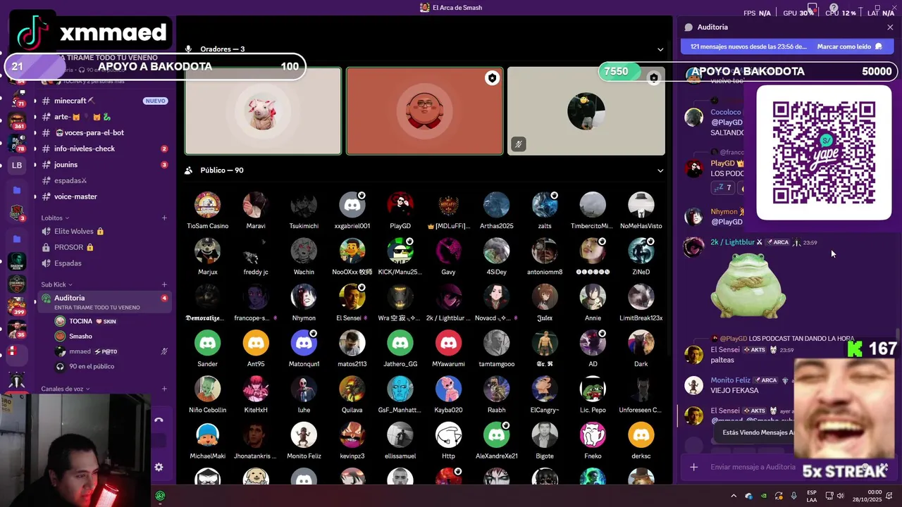Open the jounins channel
This screenshot has height=507, width=902.
(x=104, y=165)
